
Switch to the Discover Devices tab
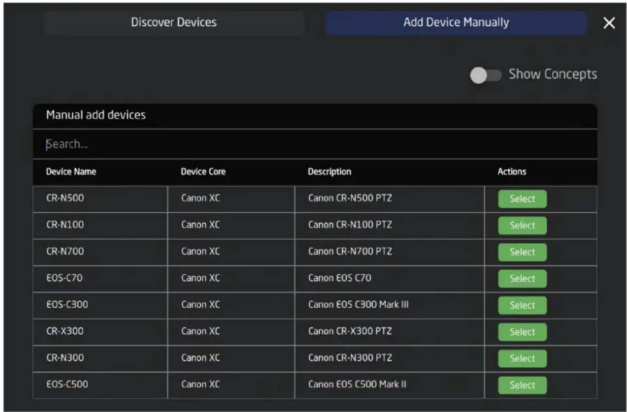point(174,23)
